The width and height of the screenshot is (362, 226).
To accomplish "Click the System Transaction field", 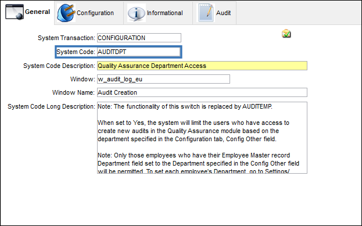I will tap(139, 38).
